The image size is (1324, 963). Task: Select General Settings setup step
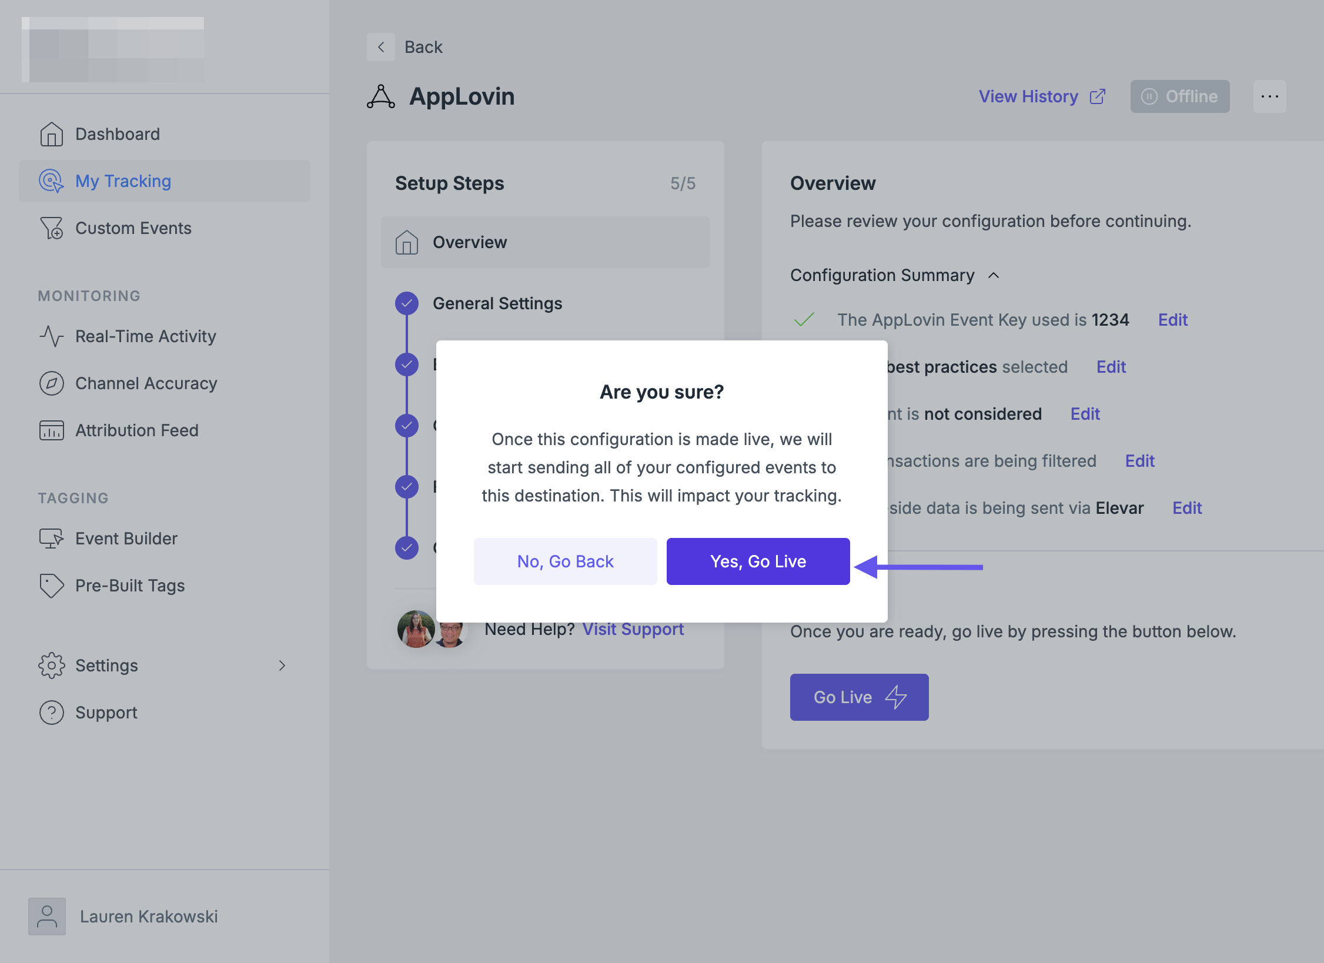497,303
